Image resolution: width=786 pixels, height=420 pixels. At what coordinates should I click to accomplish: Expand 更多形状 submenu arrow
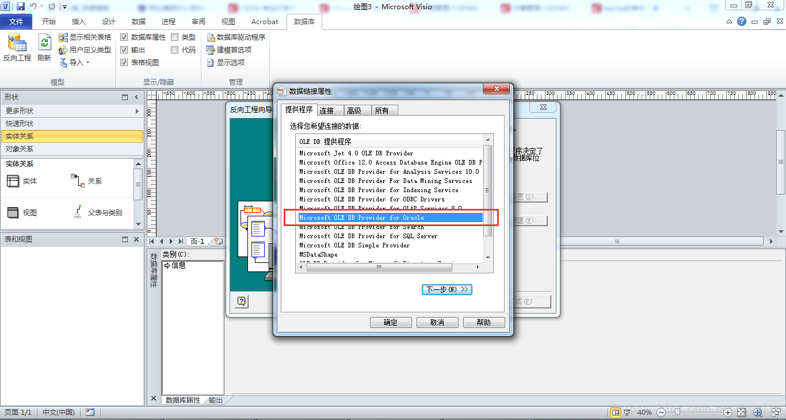click(137, 111)
